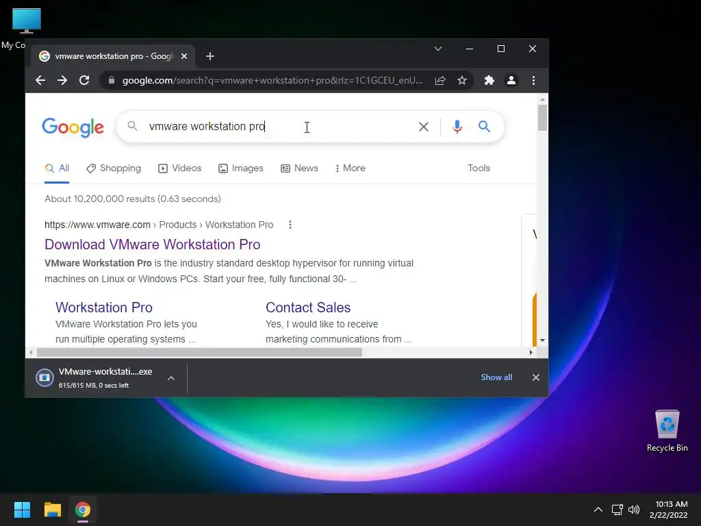This screenshot has height=526, width=701.
Task: Open the volume speaker tray icon
Action: click(x=633, y=510)
